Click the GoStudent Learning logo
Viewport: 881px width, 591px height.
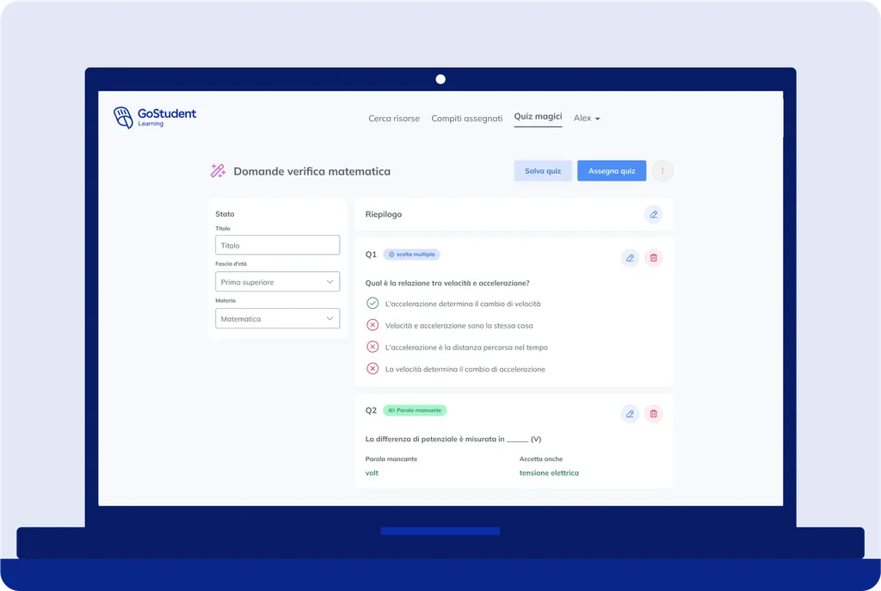[155, 117]
